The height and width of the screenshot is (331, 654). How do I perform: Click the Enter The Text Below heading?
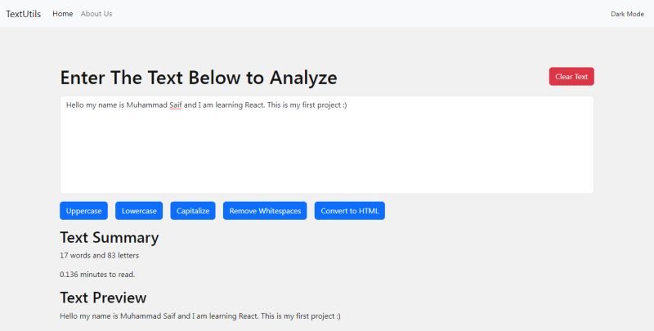198,78
